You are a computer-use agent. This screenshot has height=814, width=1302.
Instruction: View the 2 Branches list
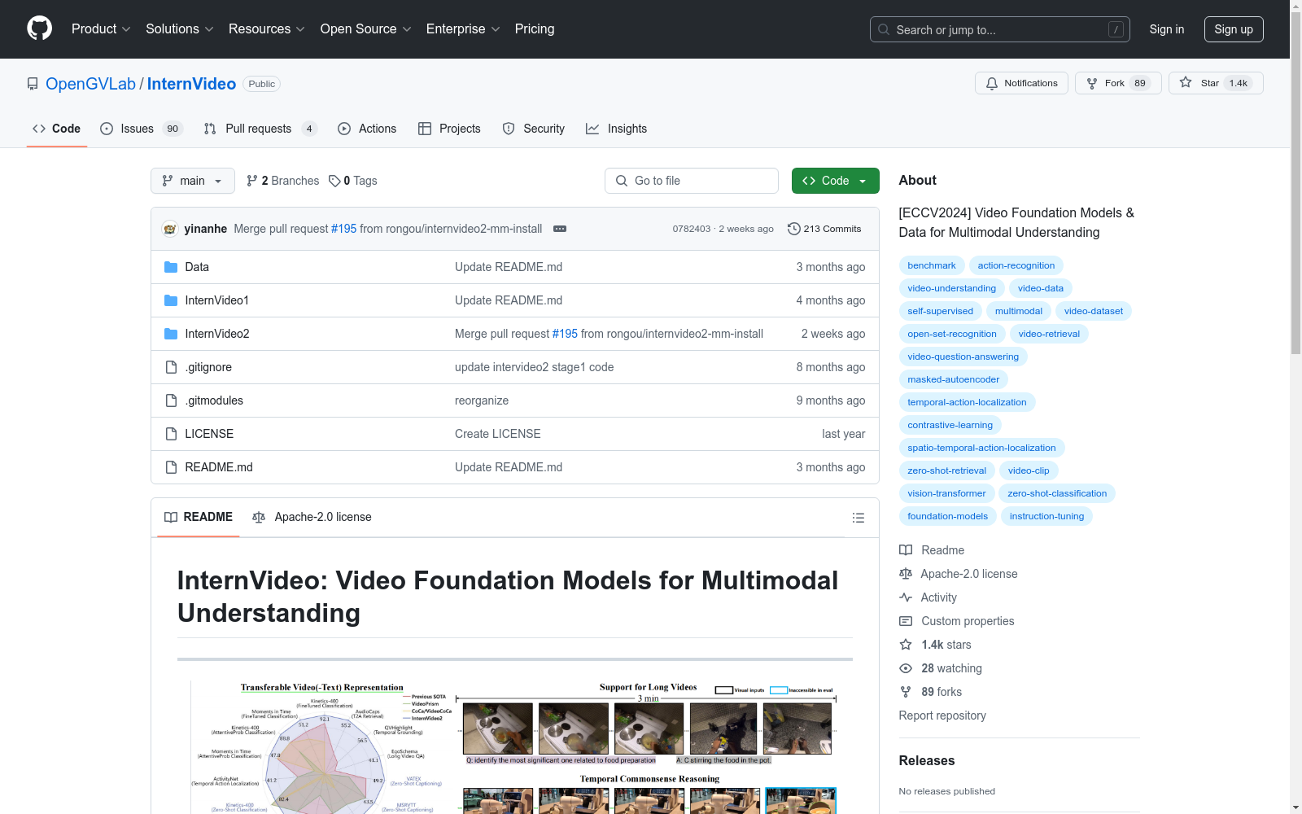[283, 181]
